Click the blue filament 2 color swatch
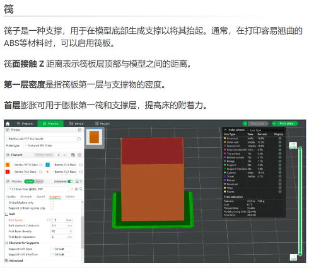The image size is (309, 268). point(48,165)
